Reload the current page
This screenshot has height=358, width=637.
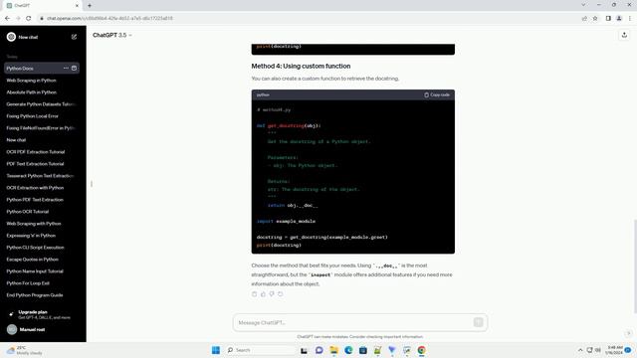click(x=29, y=18)
